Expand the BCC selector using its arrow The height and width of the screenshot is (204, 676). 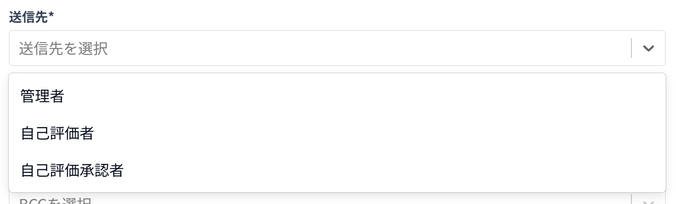[648, 202]
